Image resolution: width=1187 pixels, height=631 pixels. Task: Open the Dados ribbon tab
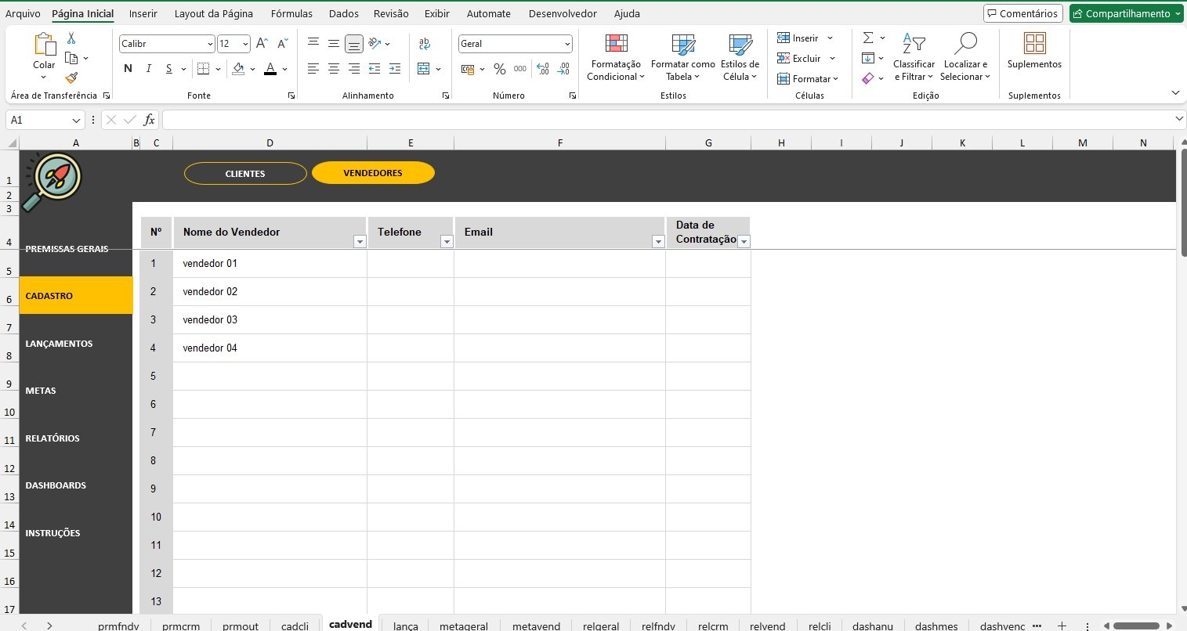(x=344, y=13)
